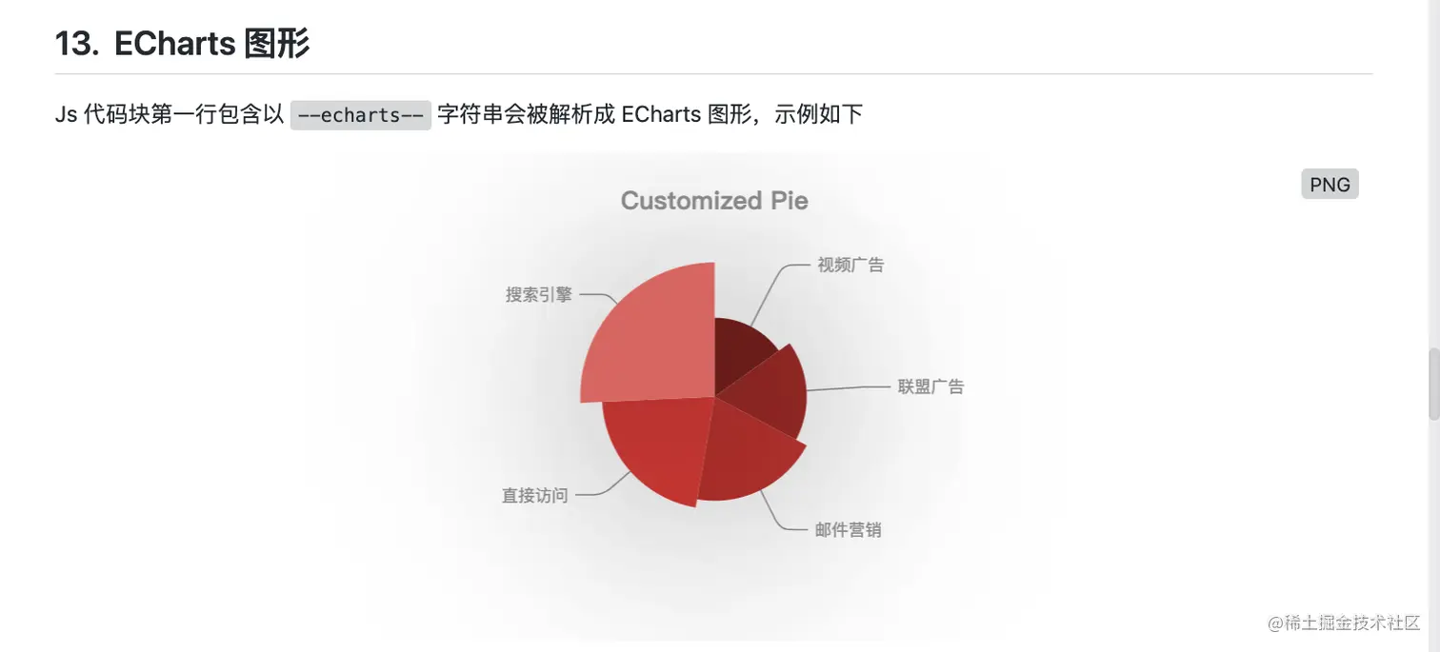1440x652 pixels.
Task: Click the leader line to the 联盟广告 label
Action: tap(848, 388)
